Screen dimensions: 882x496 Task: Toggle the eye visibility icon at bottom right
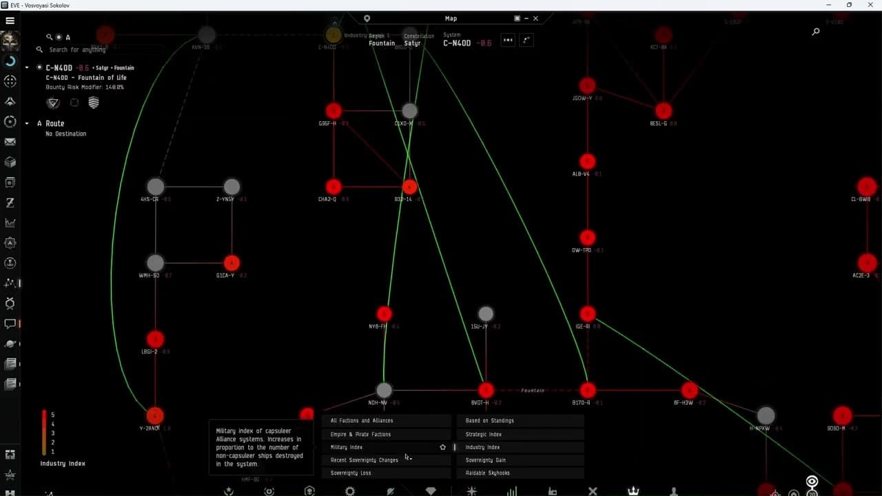(x=812, y=482)
